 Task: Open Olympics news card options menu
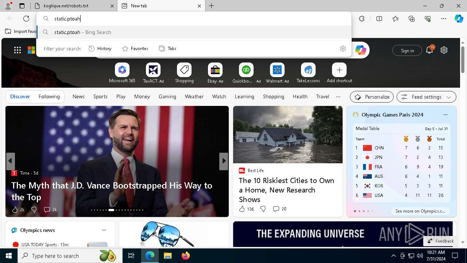tap(104, 230)
